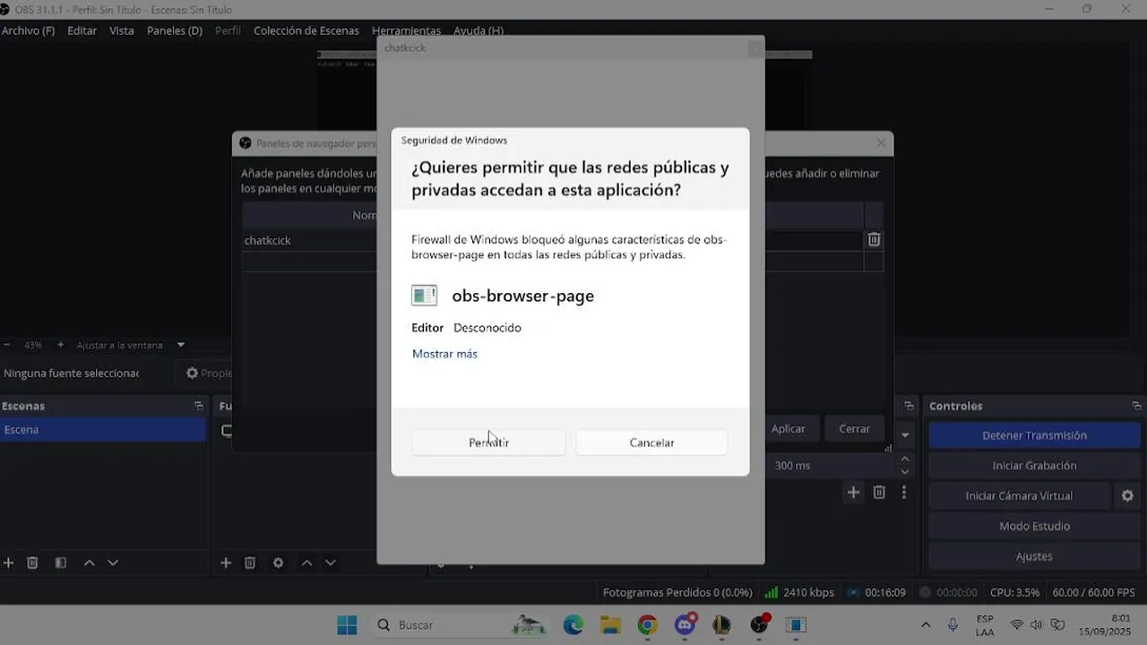
Task: Undock the Escenas panel icon
Action: click(199, 406)
